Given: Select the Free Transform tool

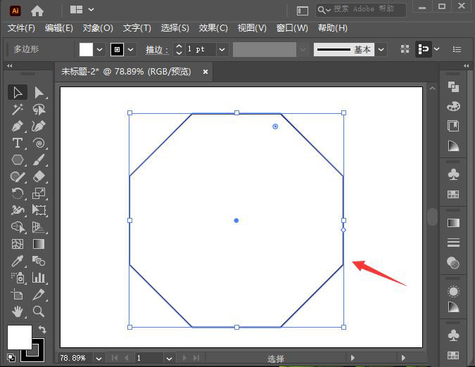Looking at the screenshot, I should click(39, 210).
